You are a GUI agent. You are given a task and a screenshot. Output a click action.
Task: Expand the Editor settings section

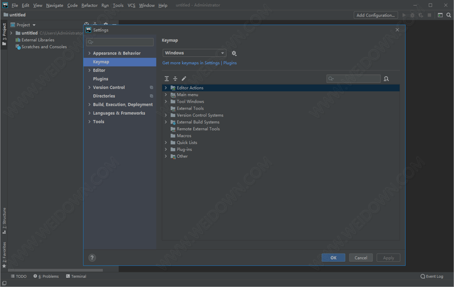[90, 70]
